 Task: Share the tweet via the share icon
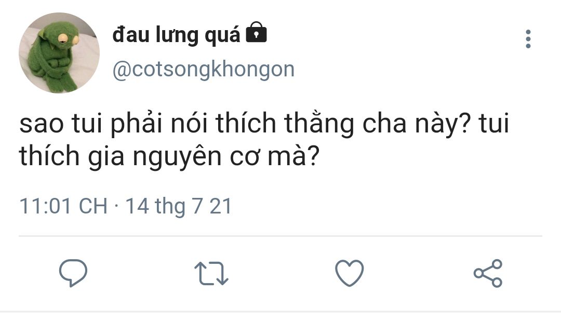coord(488,273)
